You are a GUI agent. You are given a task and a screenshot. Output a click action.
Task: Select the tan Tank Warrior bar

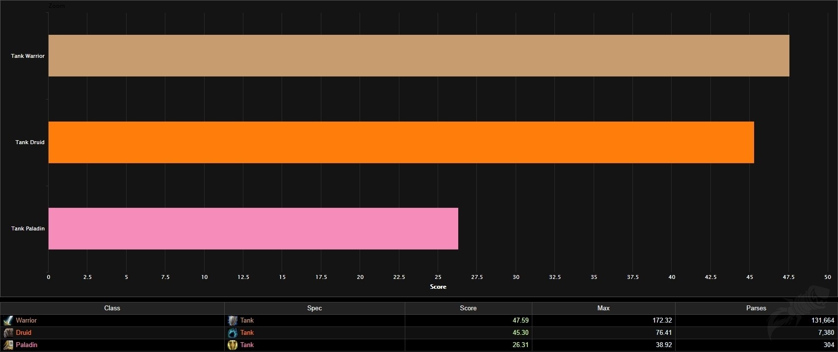point(419,55)
